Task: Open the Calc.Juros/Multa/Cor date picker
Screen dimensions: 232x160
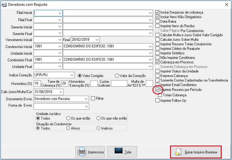Action: click(60, 91)
